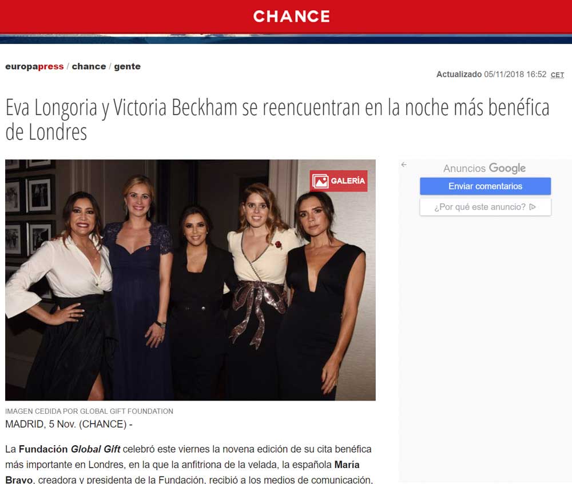Click the bold Fundación Global Gift text
This screenshot has width=572, height=484.
point(69,449)
